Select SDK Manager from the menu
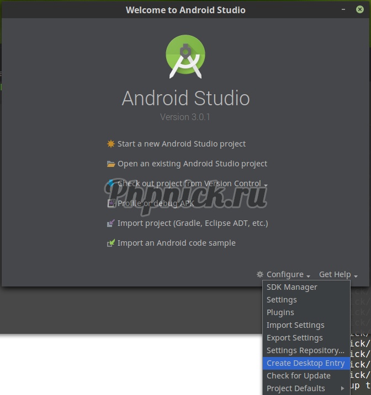The width and height of the screenshot is (371, 395). (x=291, y=287)
